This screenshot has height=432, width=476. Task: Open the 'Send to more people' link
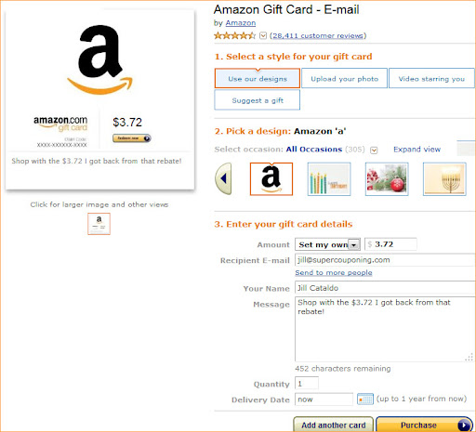click(x=334, y=272)
